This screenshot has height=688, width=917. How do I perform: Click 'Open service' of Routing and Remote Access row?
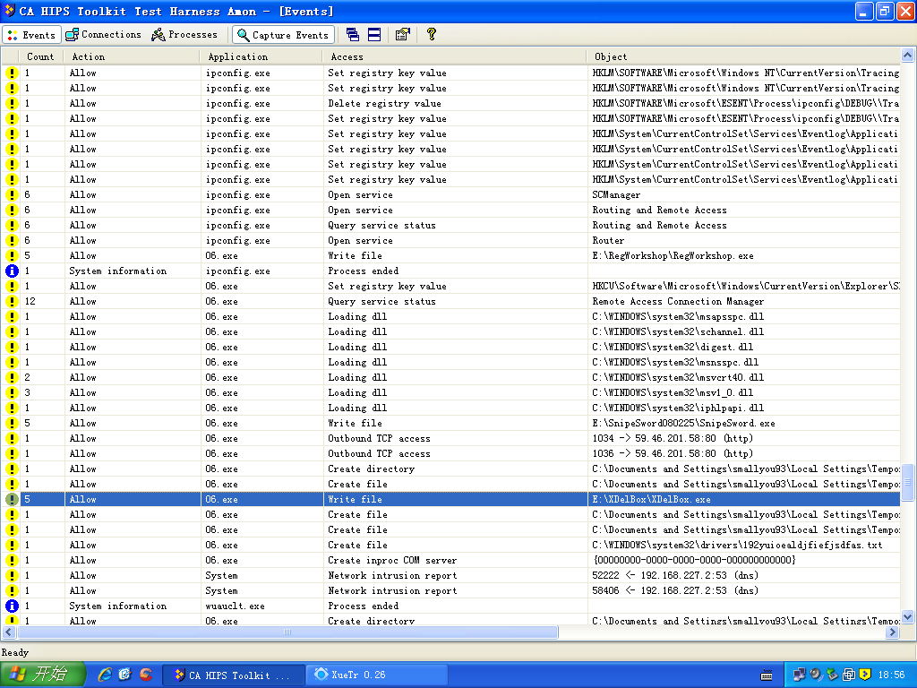(360, 210)
